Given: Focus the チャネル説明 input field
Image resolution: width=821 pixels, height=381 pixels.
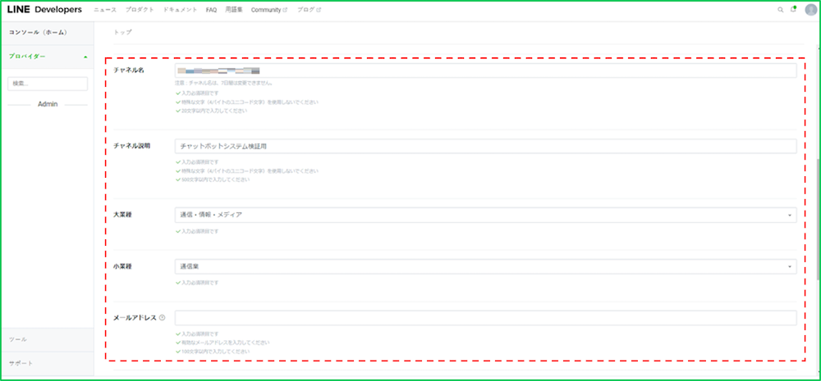Looking at the screenshot, I should [485, 147].
